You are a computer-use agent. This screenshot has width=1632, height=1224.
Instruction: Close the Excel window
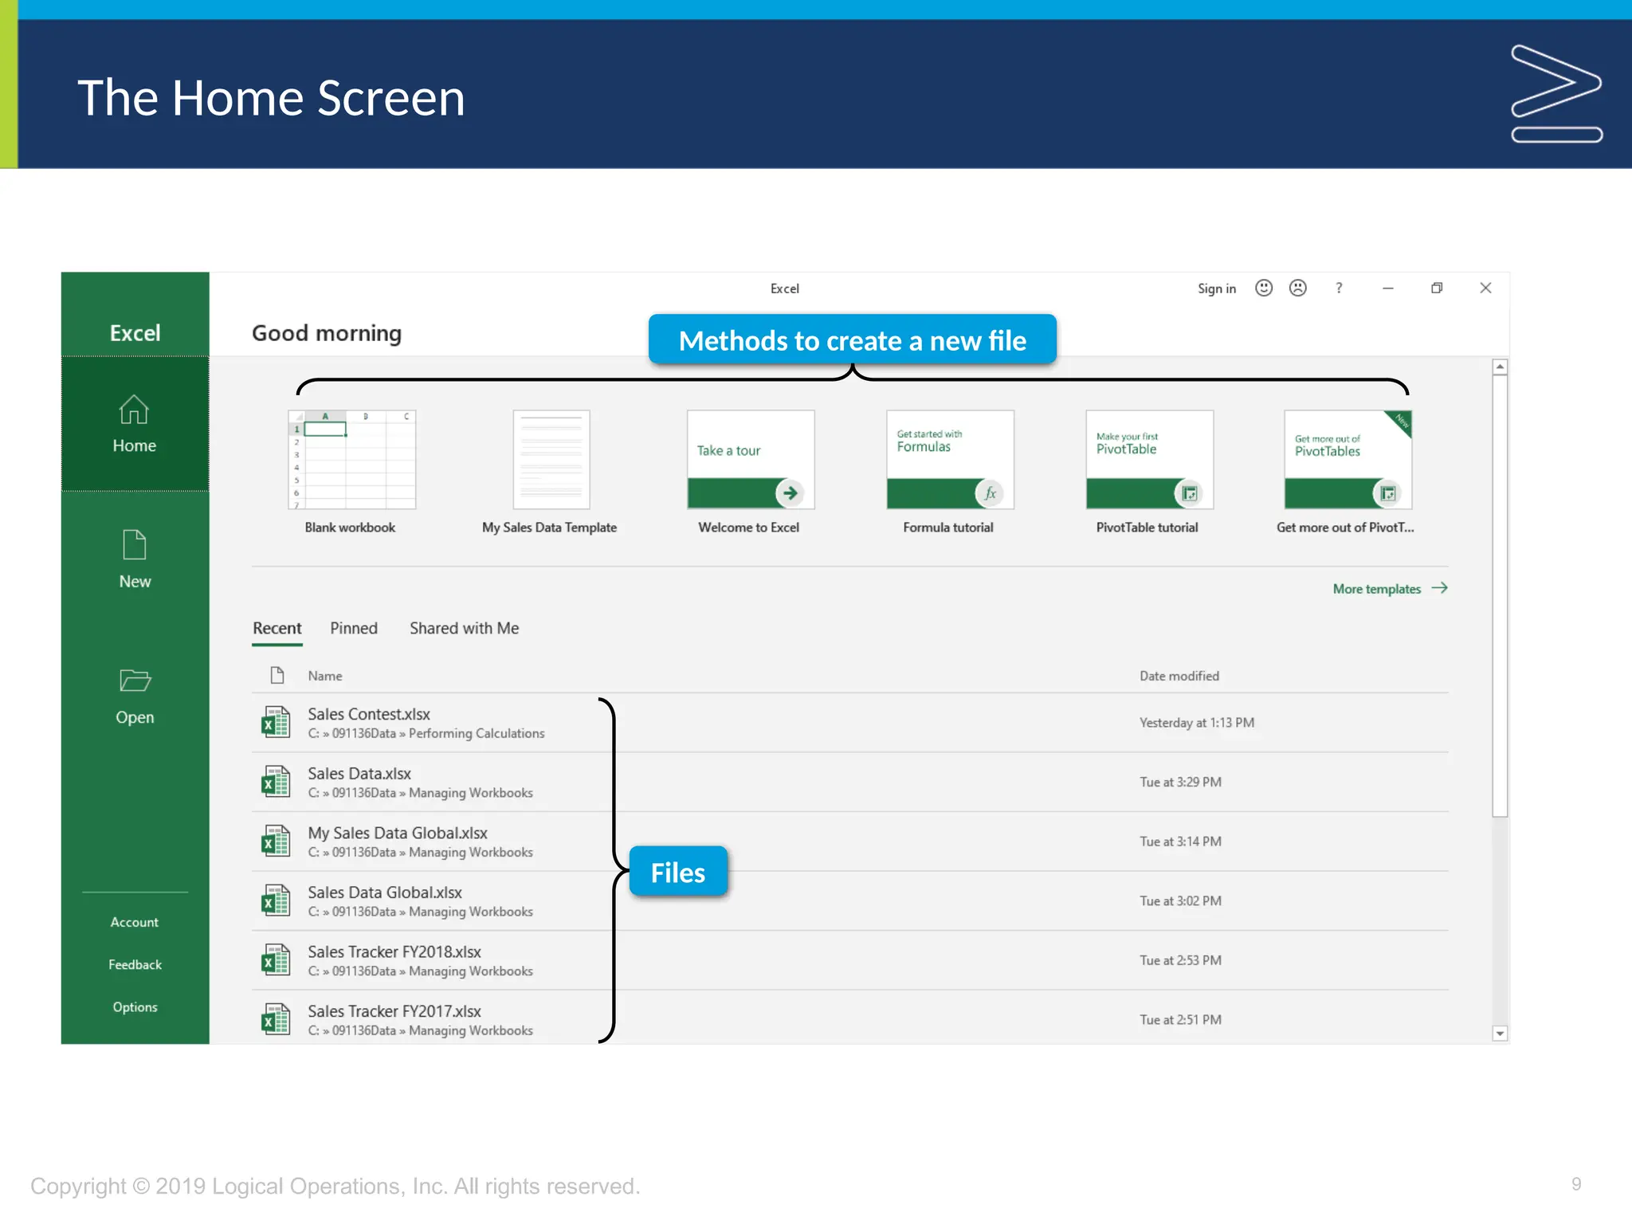pyautogui.click(x=1485, y=288)
